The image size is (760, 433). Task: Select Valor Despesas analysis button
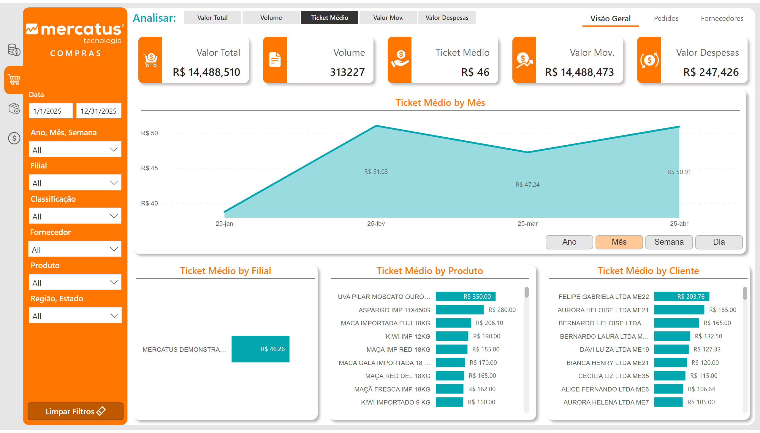(446, 18)
